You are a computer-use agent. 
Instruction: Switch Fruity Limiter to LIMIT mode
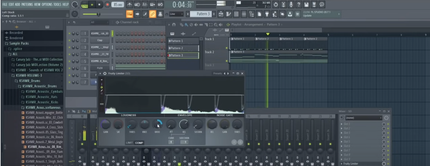tap(129, 143)
